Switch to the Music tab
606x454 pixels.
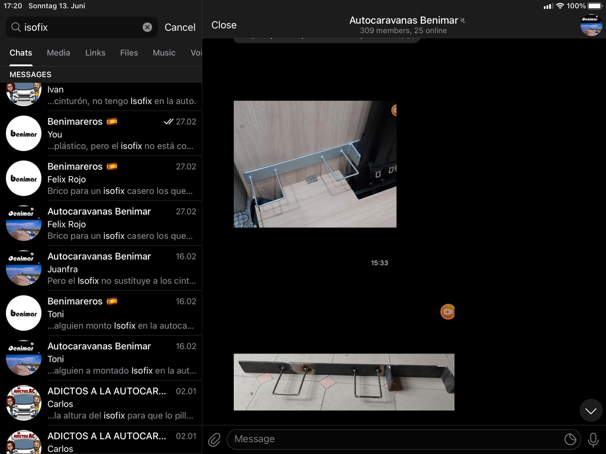[x=164, y=53]
